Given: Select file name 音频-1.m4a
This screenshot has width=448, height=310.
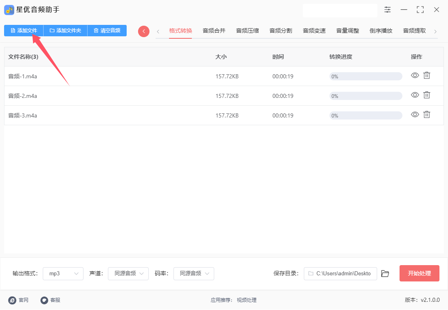Looking at the screenshot, I should pos(22,76).
